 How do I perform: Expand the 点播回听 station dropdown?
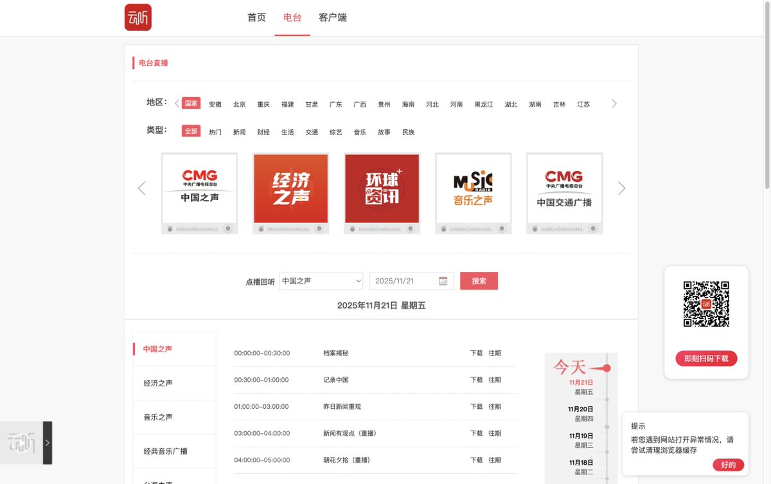(321, 281)
